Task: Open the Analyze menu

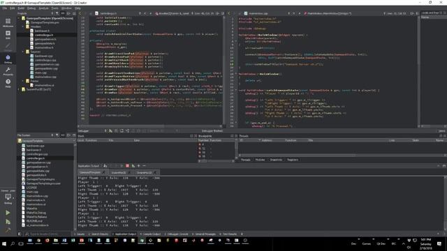Action: [x=43, y=8]
